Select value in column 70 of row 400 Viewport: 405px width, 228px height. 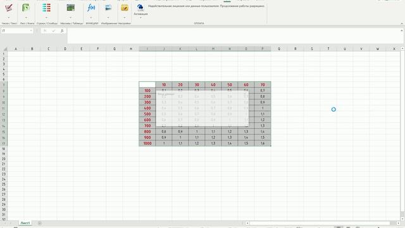pyautogui.click(x=263, y=108)
